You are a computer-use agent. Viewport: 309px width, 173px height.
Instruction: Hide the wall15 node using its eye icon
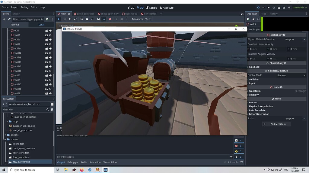click(50, 84)
